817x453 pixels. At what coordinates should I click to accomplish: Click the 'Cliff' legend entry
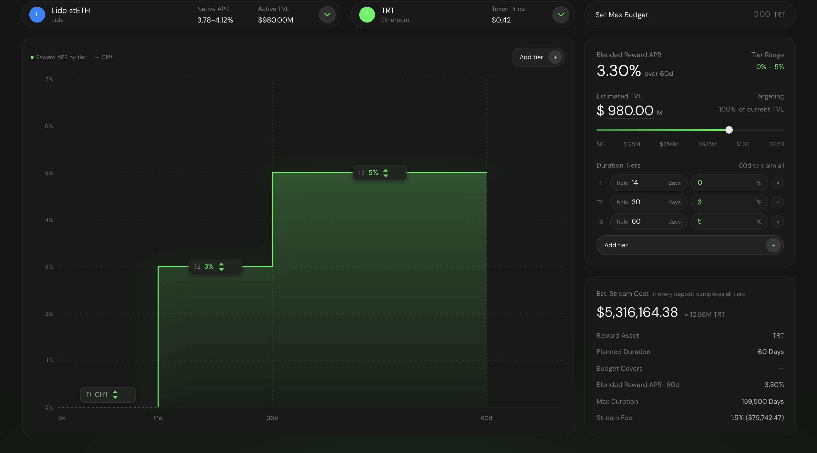point(103,57)
